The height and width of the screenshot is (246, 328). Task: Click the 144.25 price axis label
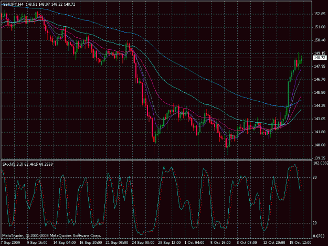coord(320,106)
